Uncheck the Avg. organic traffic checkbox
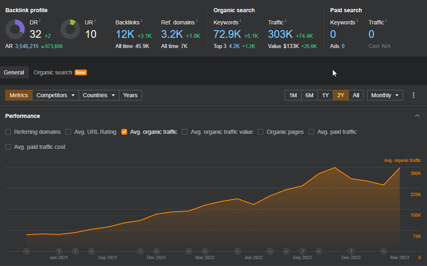The image size is (427, 266). point(124,132)
